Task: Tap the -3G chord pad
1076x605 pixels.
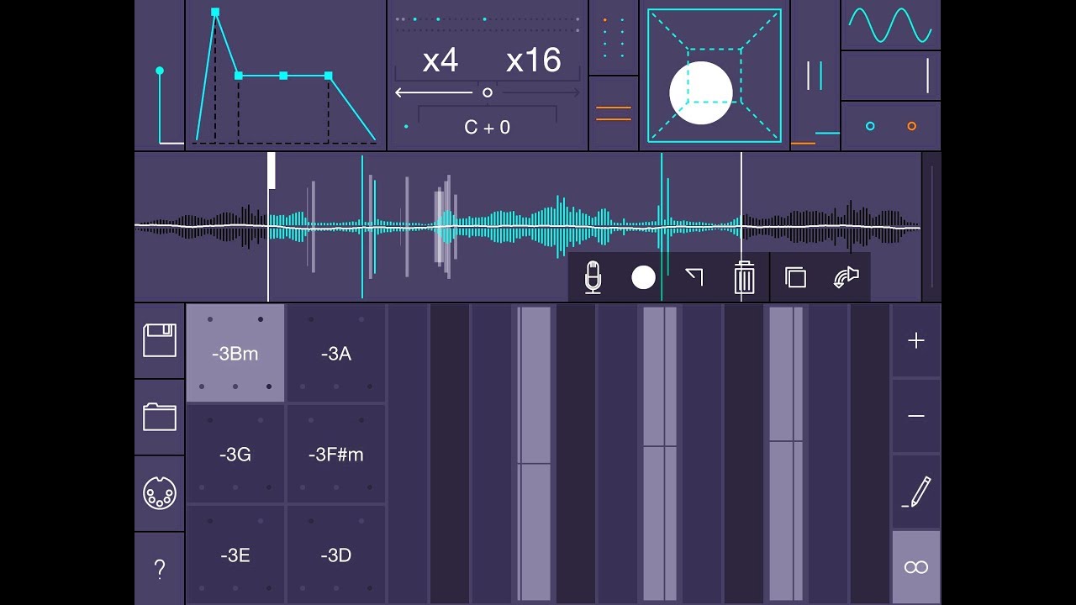Action: (235, 454)
